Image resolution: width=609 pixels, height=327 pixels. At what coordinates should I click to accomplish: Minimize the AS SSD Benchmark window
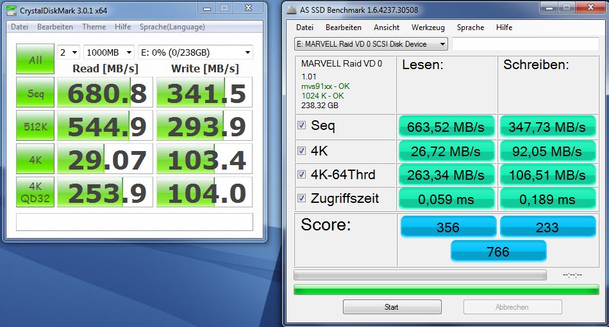[x=549, y=8]
